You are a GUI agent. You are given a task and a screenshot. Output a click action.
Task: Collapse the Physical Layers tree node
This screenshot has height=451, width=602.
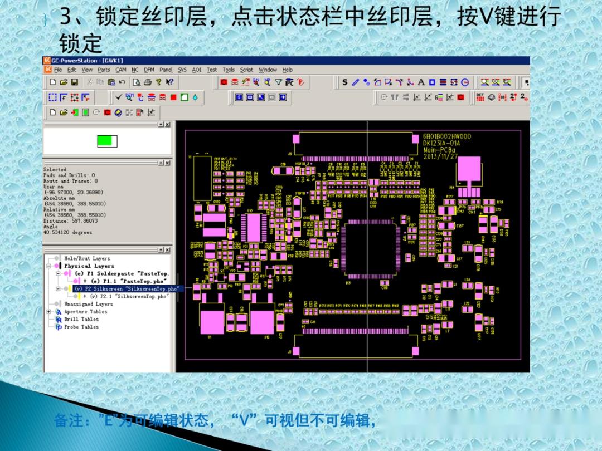tap(48, 266)
